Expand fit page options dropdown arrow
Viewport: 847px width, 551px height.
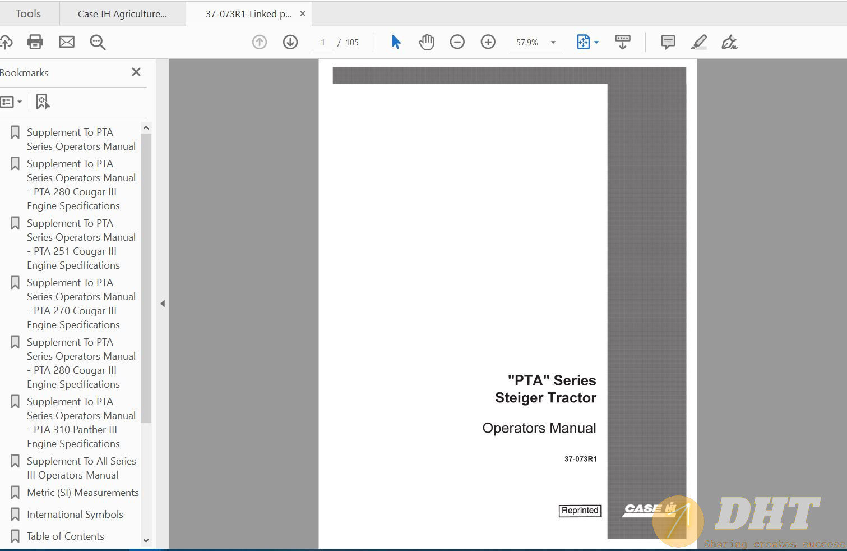596,42
